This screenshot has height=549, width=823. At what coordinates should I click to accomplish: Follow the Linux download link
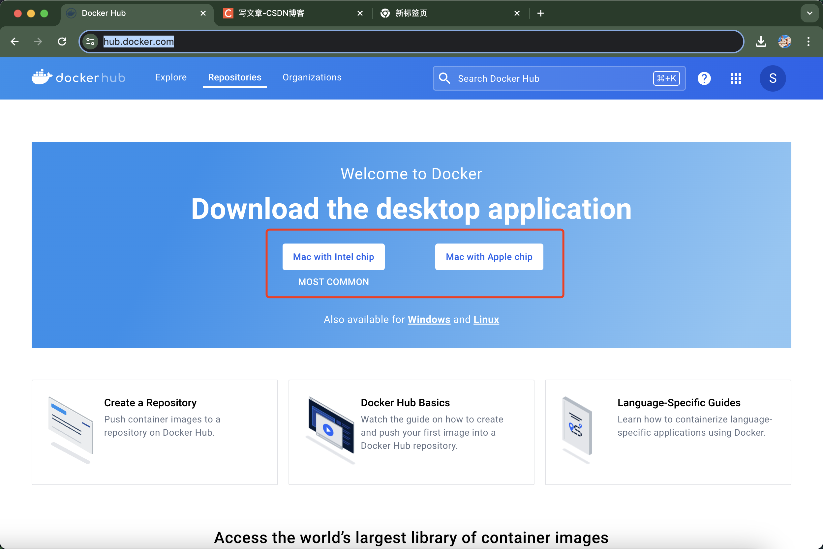tap(486, 319)
